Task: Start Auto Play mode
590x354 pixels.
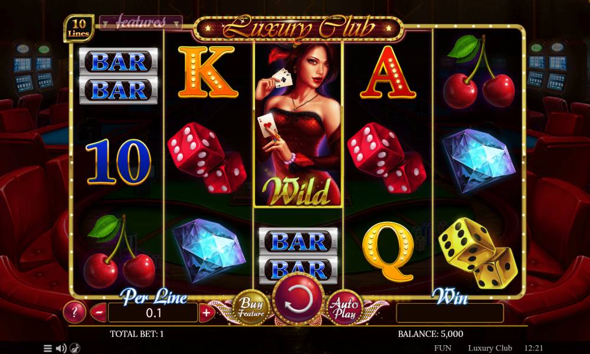Action: (345, 308)
